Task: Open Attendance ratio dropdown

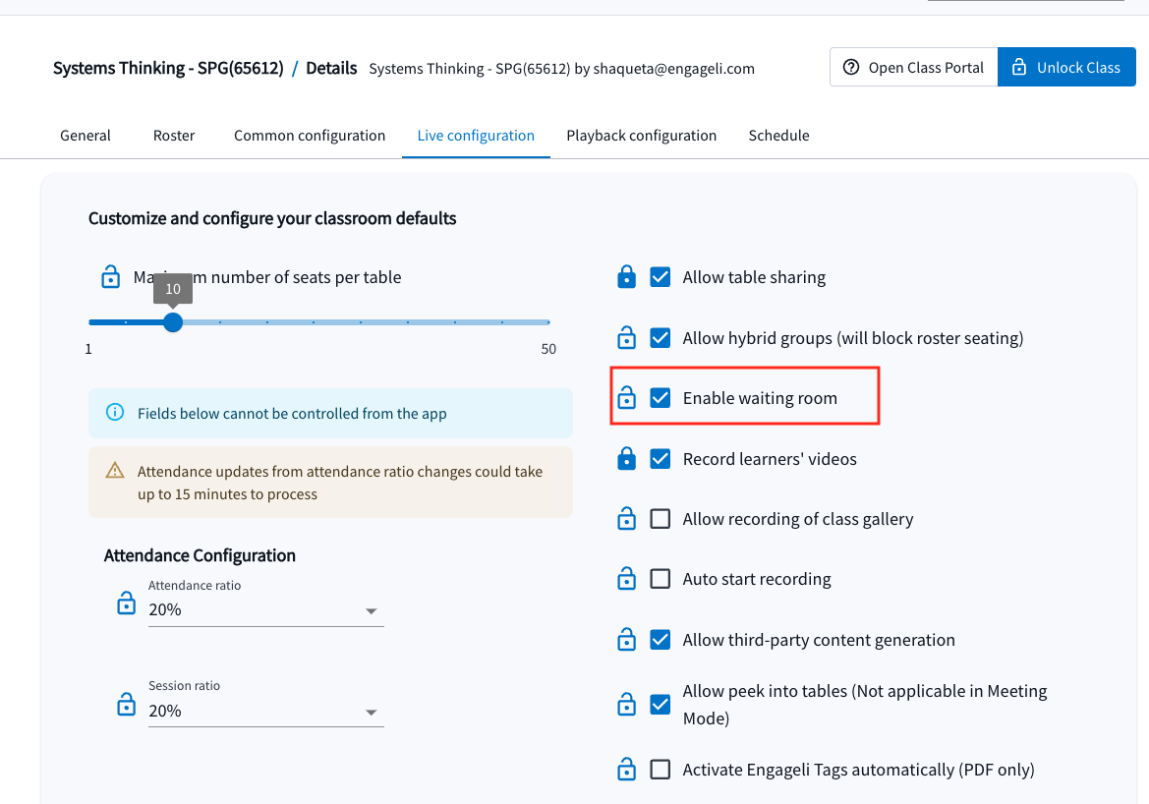Action: point(266,610)
